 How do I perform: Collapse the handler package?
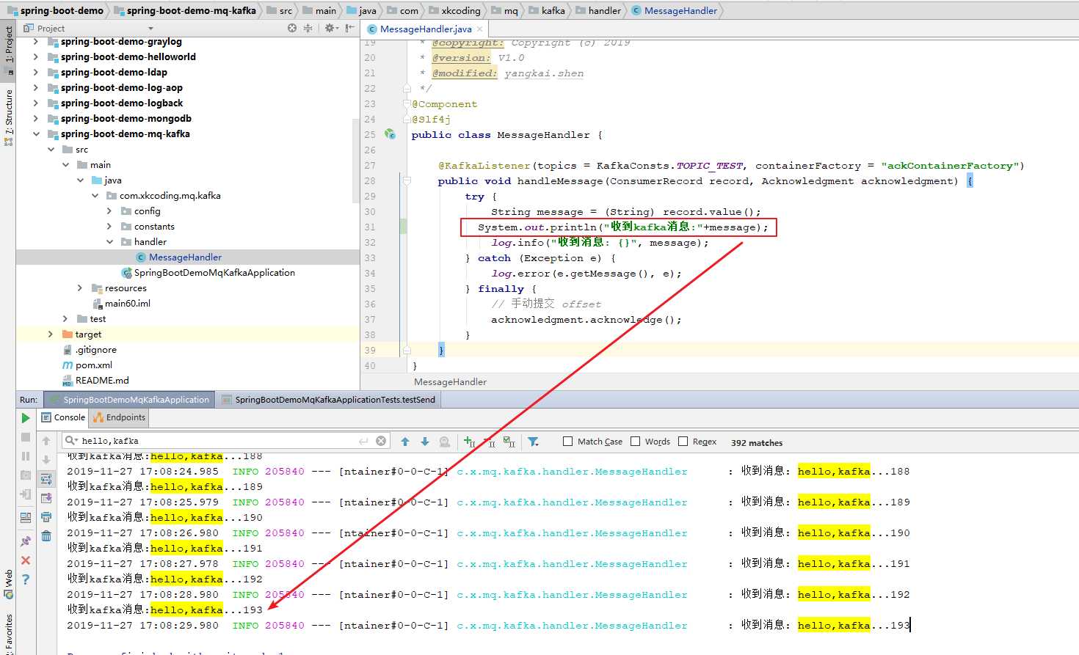[109, 242]
